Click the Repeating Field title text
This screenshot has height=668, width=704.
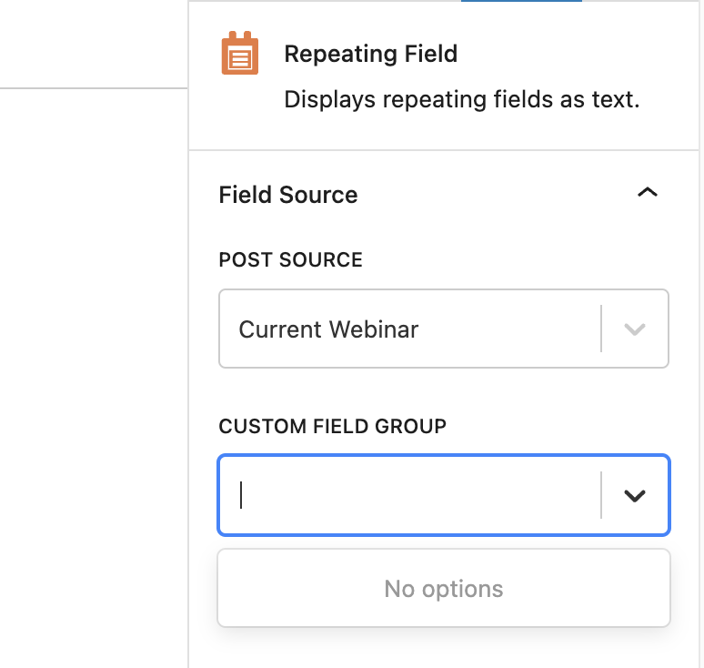tap(371, 54)
